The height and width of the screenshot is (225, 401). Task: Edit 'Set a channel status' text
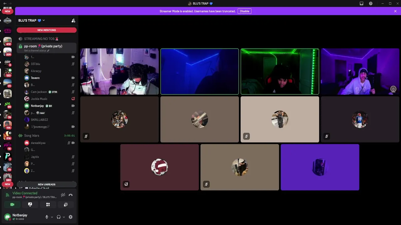[x=37, y=51]
